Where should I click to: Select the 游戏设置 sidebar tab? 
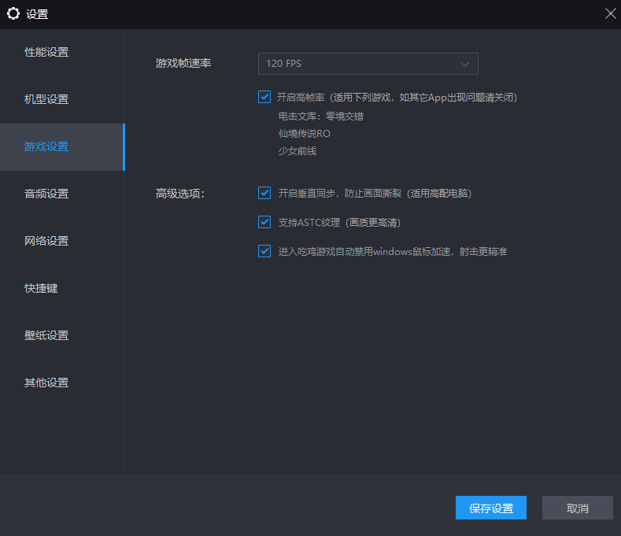pyautogui.click(x=46, y=147)
